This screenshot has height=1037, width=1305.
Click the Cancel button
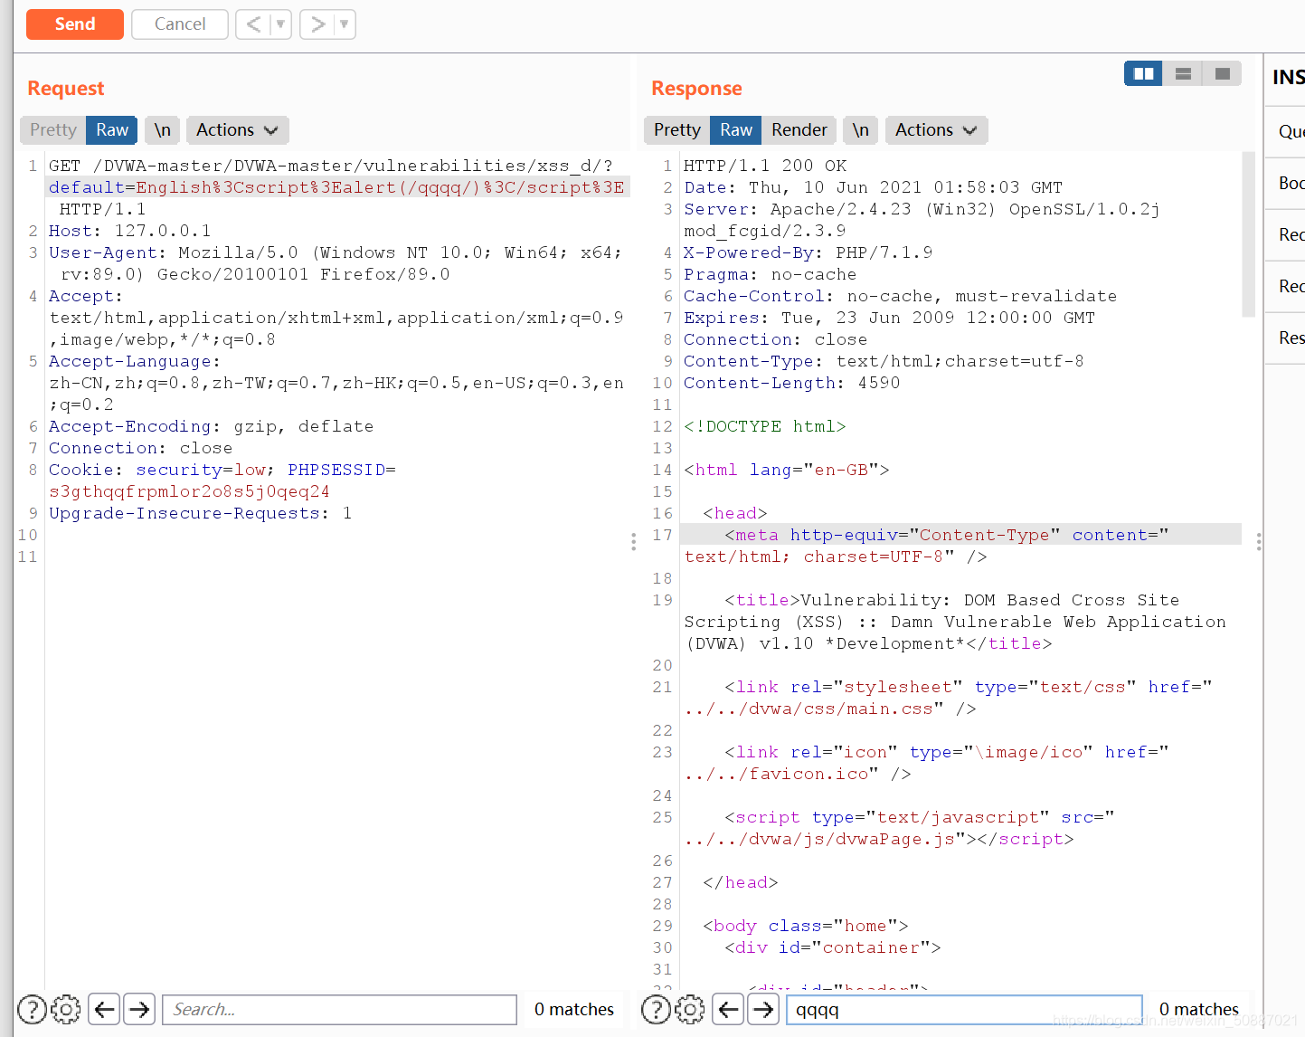click(x=180, y=24)
